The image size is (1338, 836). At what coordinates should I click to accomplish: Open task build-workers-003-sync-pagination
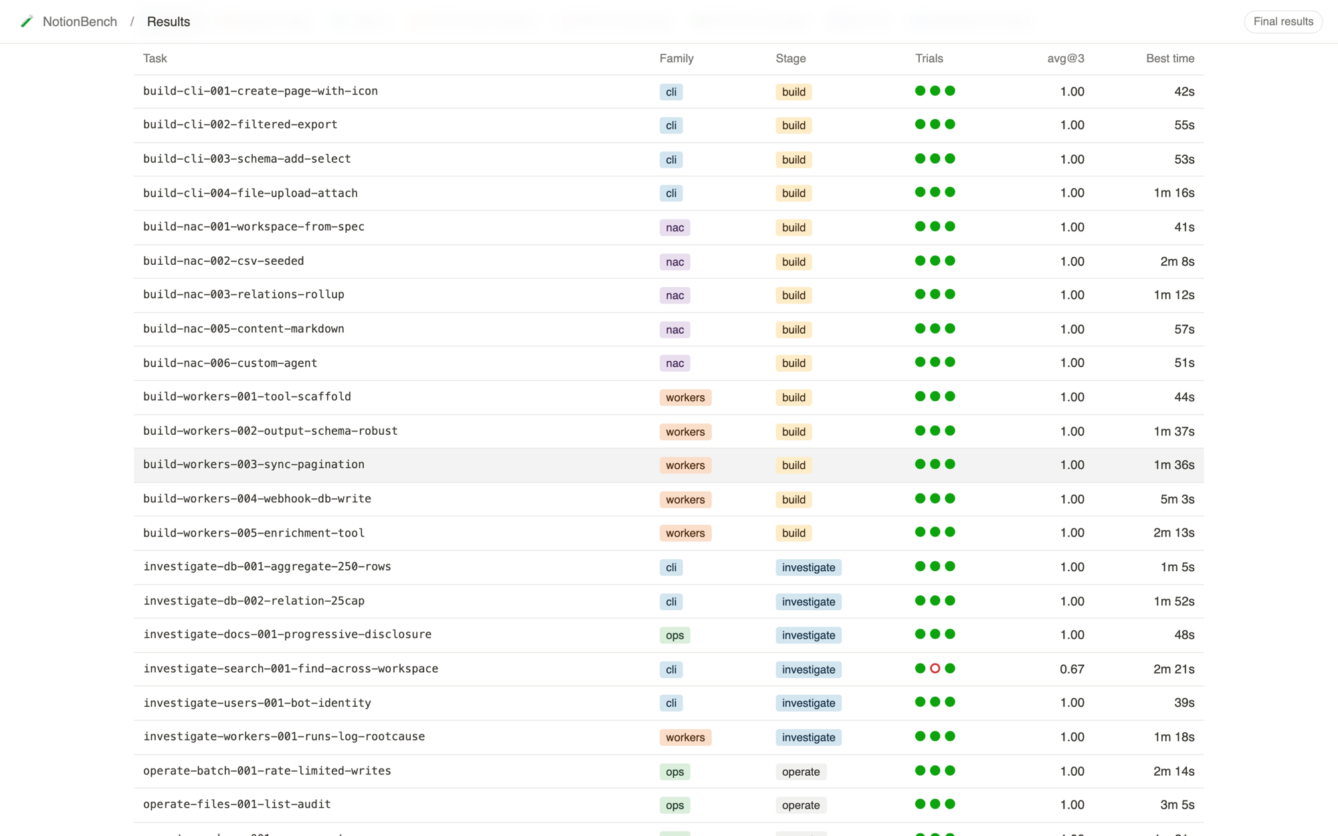pyautogui.click(x=254, y=464)
